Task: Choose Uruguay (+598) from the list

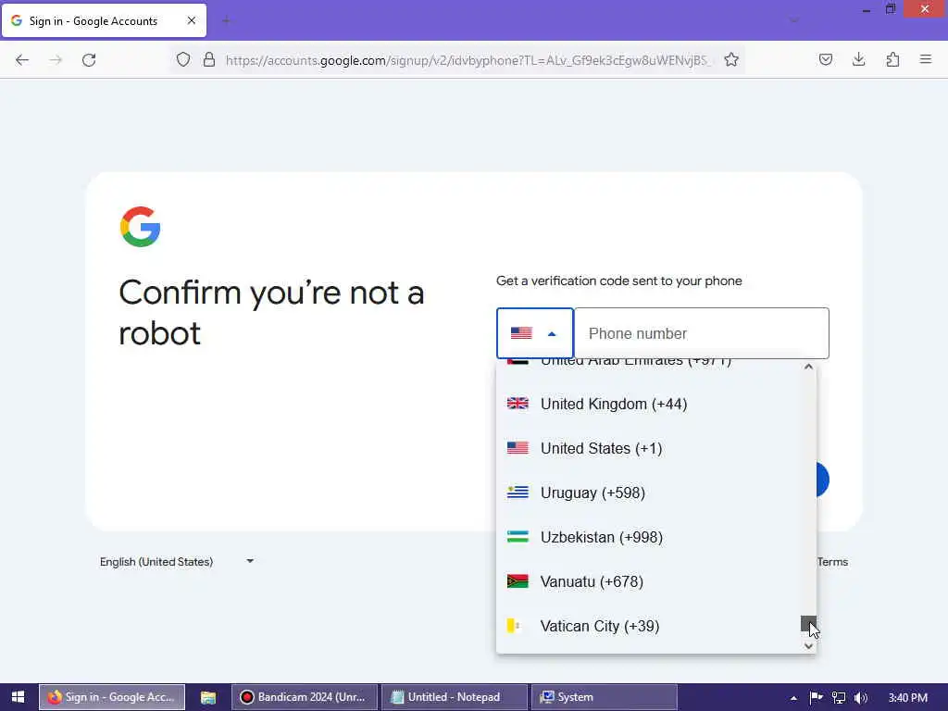Action: click(649, 493)
